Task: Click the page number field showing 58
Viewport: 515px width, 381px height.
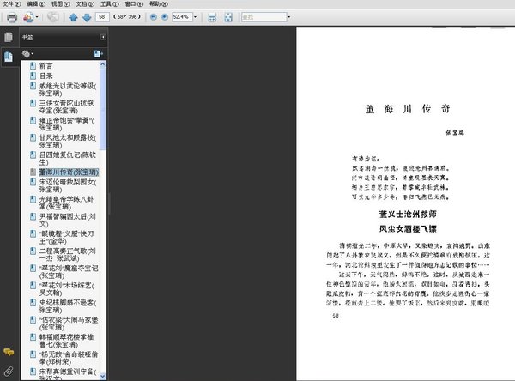Action: (x=102, y=17)
